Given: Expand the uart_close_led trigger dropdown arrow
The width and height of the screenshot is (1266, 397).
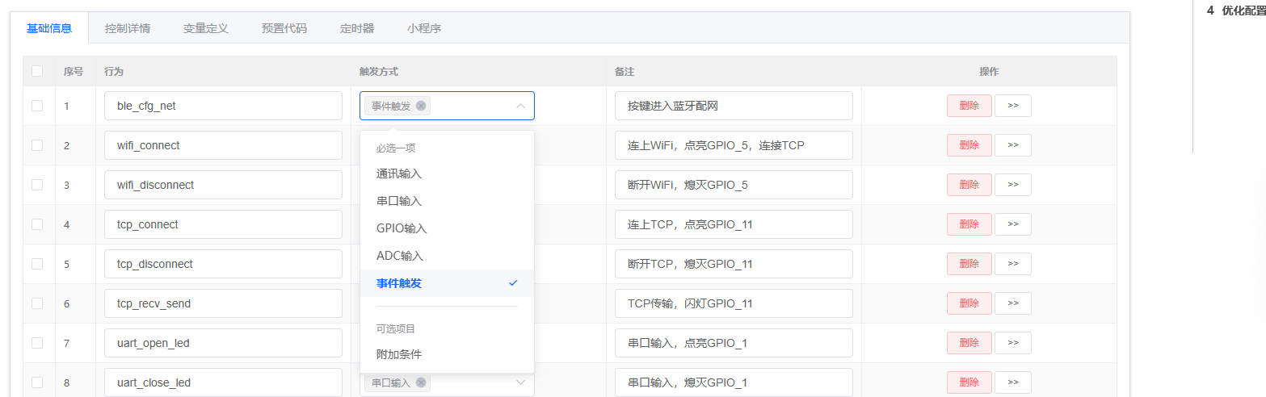Looking at the screenshot, I should pyautogui.click(x=520, y=382).
